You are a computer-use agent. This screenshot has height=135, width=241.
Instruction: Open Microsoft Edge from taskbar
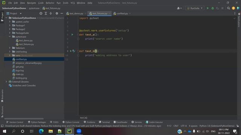click(x=41, y=131)
